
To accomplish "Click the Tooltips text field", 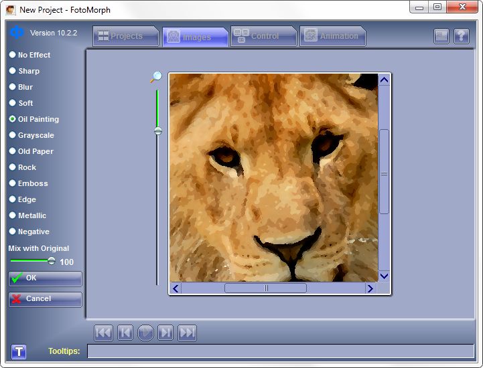I will click(280, 351).
